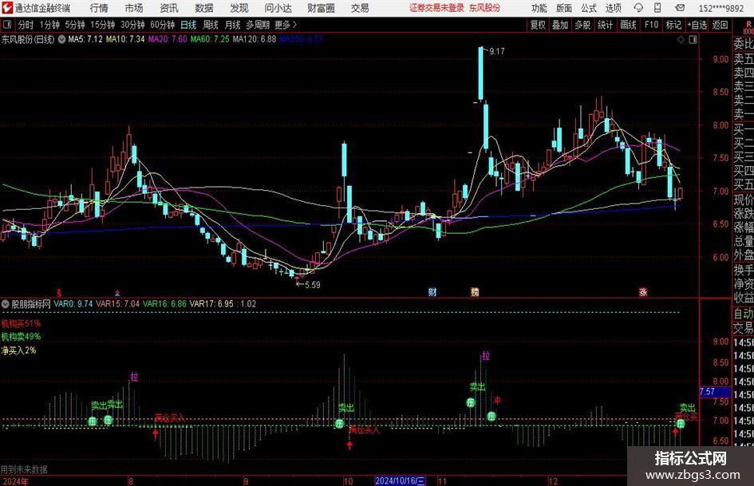Click the 东风股份 stock name link in title bar
This screenshot has width=754, height=486.
click(x=485, y=8)
